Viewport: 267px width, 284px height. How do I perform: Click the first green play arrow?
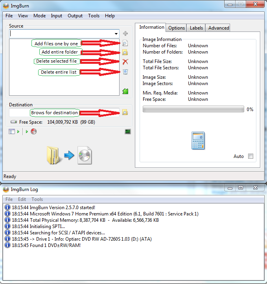tap(18, 132)
